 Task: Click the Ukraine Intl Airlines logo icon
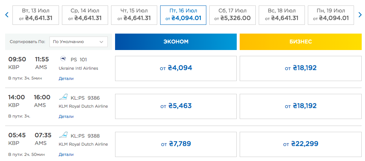tap(63, 59)
